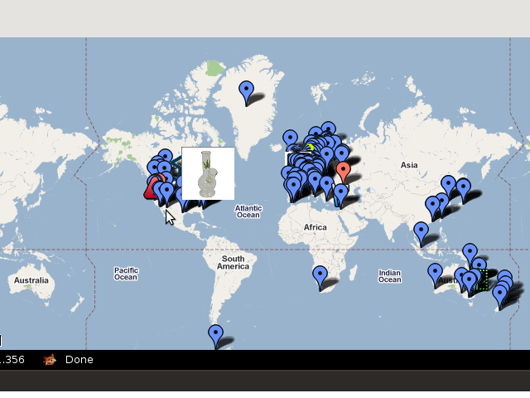Image resolution: width=530 pixels, height=398 pixels.
Task: Click the Indian Ocean map label
Action: click(389, 276)
